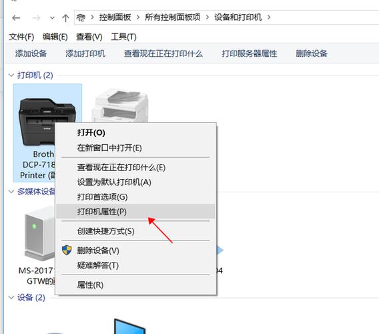379x334 pixels.
Task: Collapse the 设备 (2) group
Action: coord(11,297)
